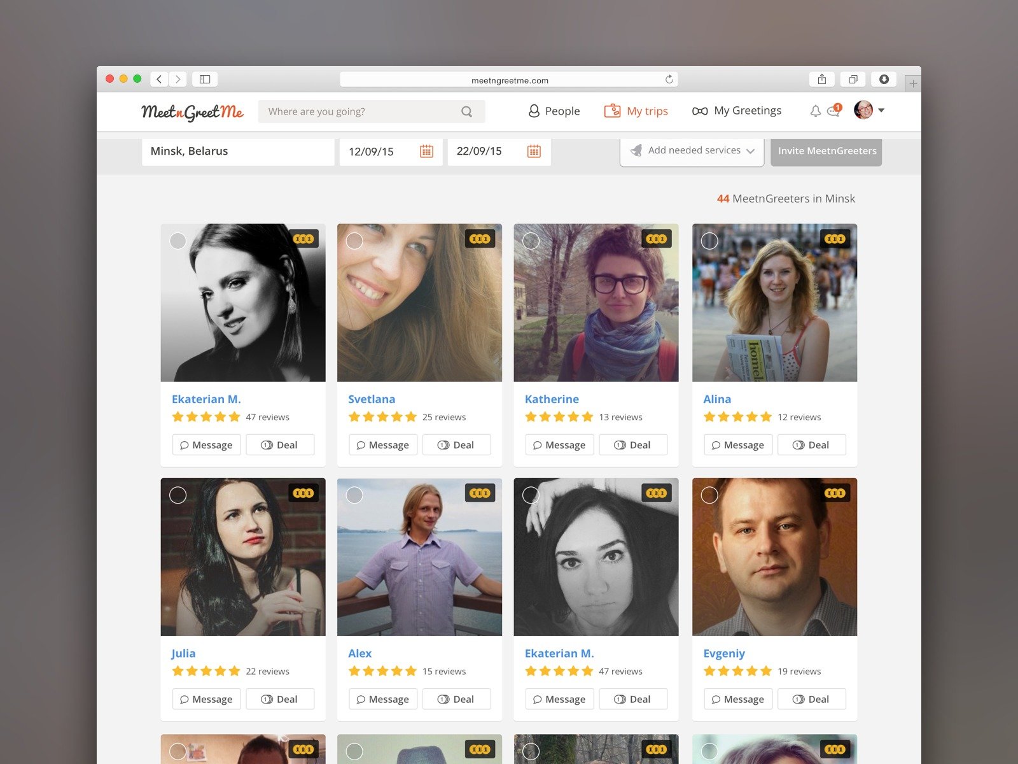Click the search magnifier icon

tap(467, 111)
